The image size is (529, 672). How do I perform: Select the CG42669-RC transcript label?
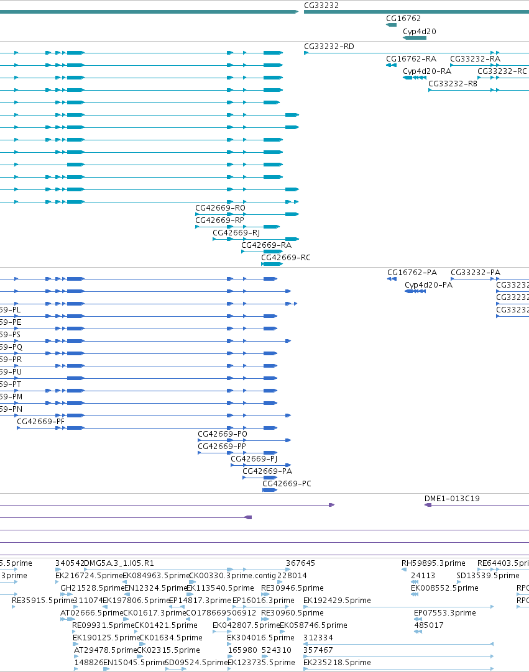(286, 258)
